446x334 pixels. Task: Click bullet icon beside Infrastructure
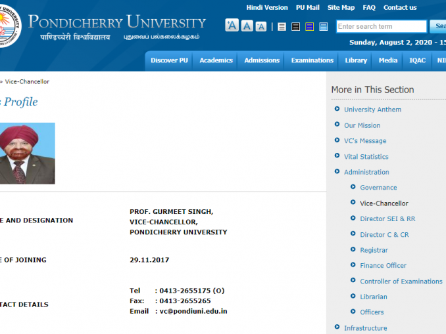point(337,327)
